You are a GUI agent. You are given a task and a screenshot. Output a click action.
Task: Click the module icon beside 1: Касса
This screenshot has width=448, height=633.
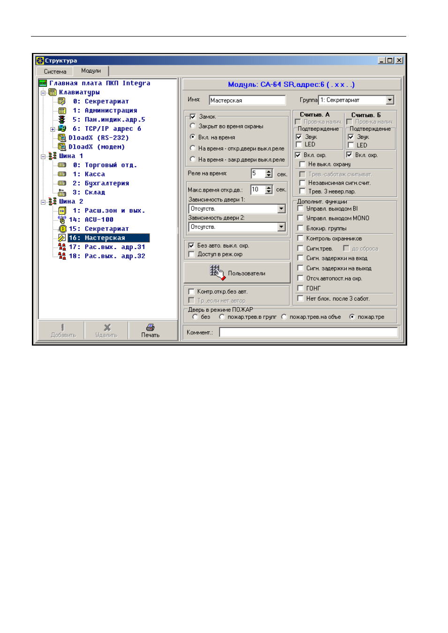62,174
